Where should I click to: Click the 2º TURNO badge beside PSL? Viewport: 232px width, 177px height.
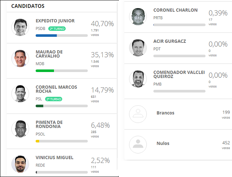click(x=54, y=99)
